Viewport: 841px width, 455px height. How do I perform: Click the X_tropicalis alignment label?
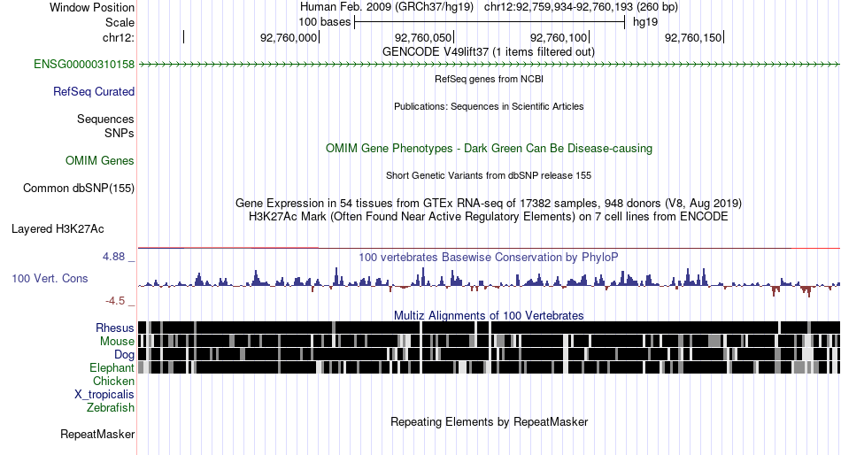pyautogui.click(x=104, y=395)
